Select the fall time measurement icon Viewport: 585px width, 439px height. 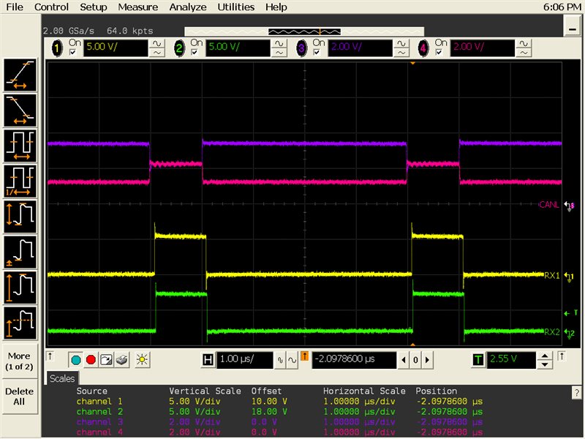20,110
